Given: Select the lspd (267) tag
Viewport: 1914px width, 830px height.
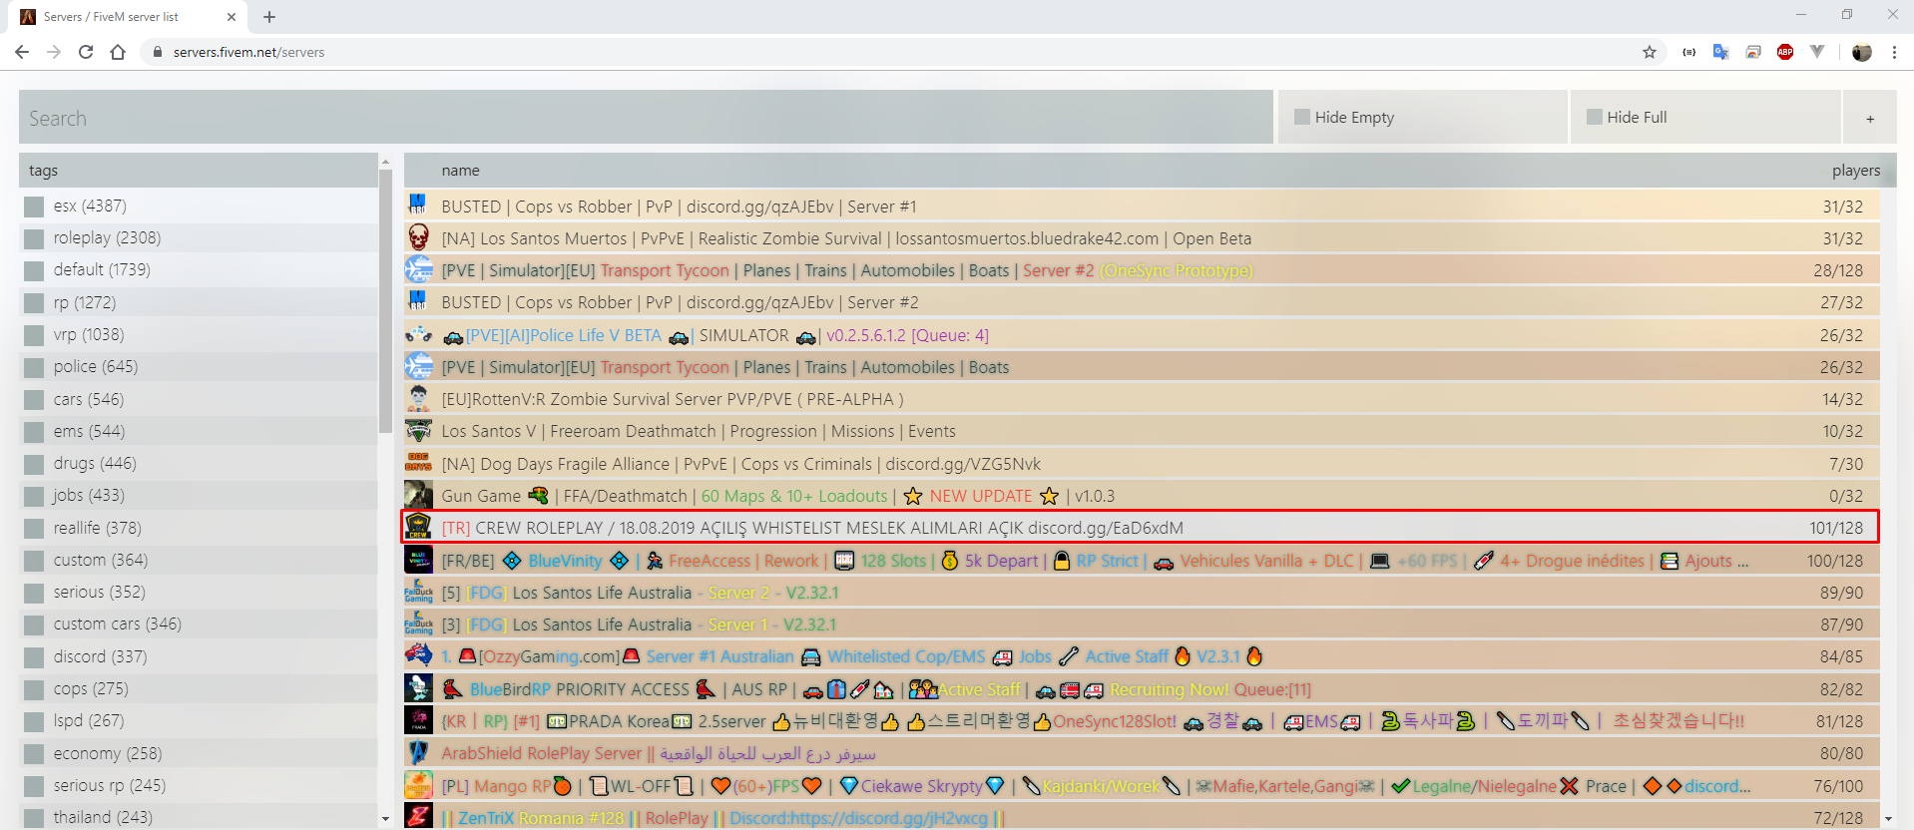Looking at the screenshot, I should (x=89, y=720).
